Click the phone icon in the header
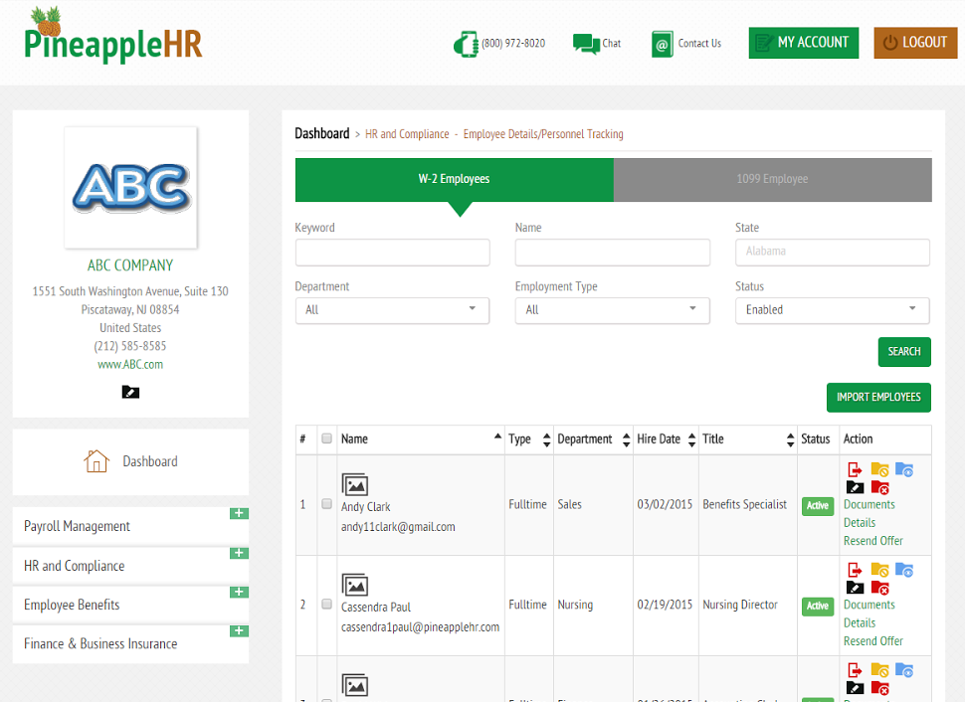This screenshot has height=702, width=965. [466, 45]
